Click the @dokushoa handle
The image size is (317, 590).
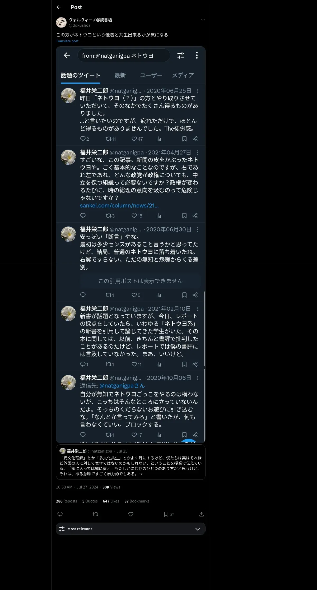coord(80,25)
